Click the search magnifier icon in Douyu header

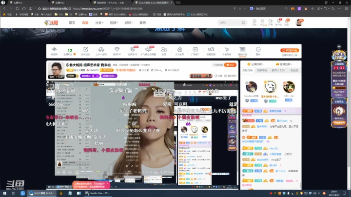[243, 22]
